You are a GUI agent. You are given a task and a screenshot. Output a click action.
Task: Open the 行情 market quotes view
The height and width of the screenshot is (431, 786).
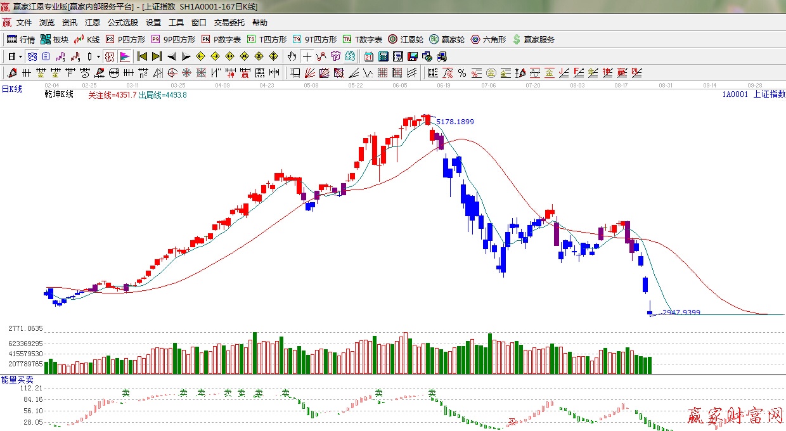pos(21,39)
